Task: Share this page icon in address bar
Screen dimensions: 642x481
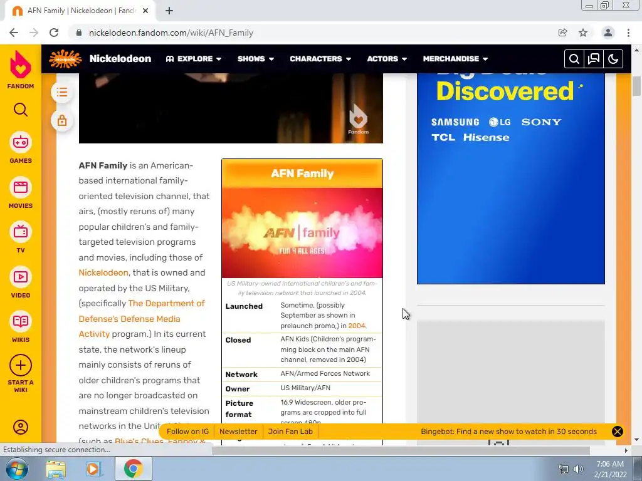Action: pos(562,33)
